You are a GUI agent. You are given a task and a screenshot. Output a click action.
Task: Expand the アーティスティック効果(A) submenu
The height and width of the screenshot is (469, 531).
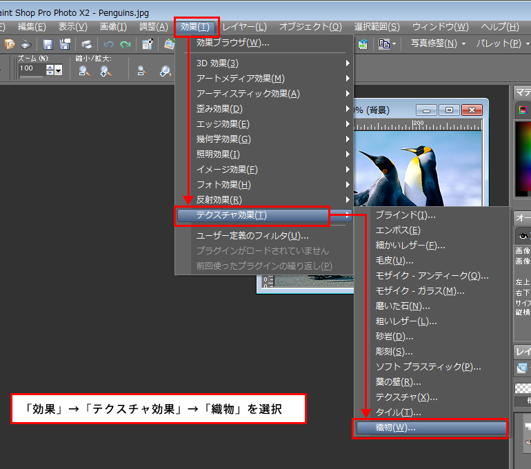[x=264, y=94]
